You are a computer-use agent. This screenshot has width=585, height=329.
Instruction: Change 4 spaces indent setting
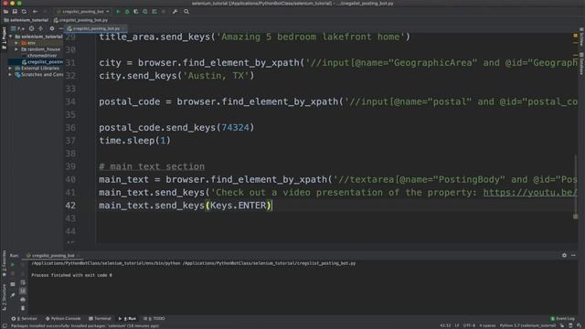[x=487, y=325]
